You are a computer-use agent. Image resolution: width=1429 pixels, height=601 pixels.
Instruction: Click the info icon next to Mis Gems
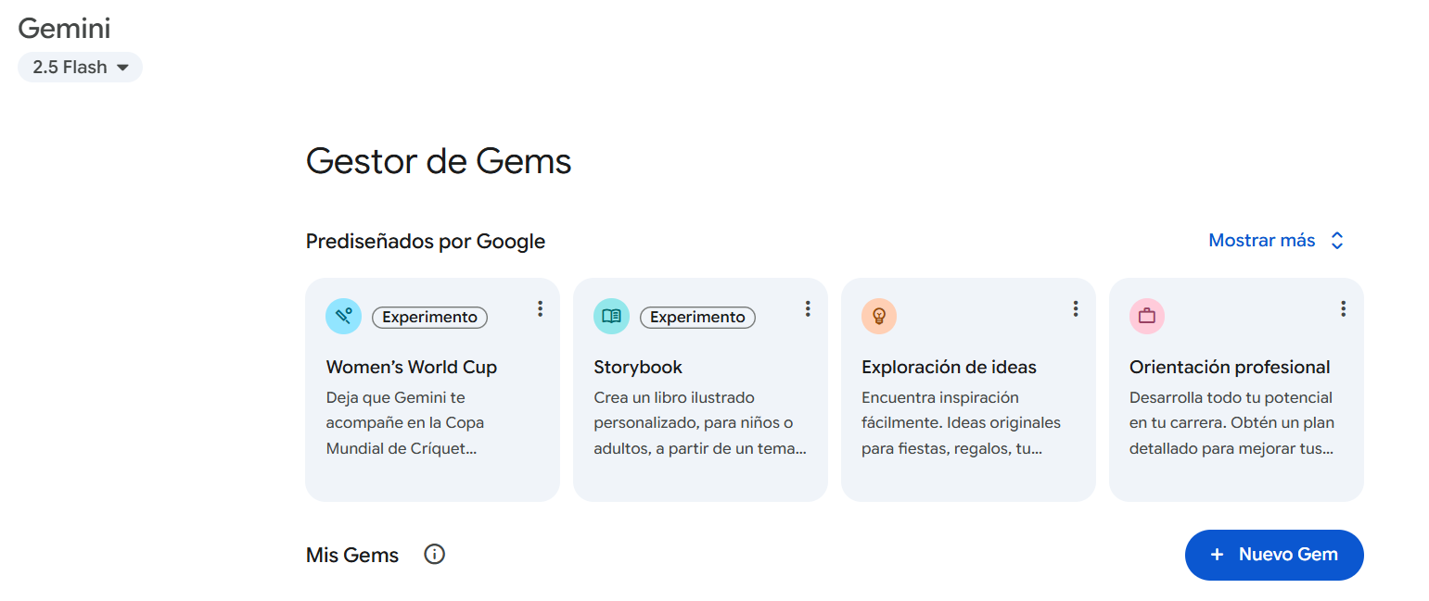[x=434, y=554]
